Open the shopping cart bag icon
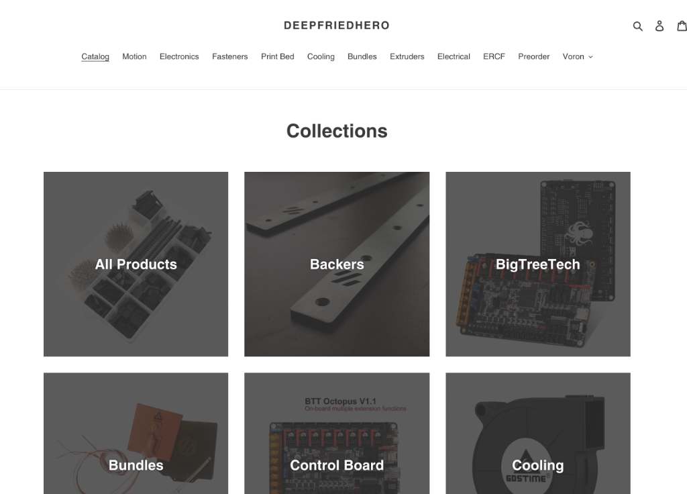 (682, 26)
